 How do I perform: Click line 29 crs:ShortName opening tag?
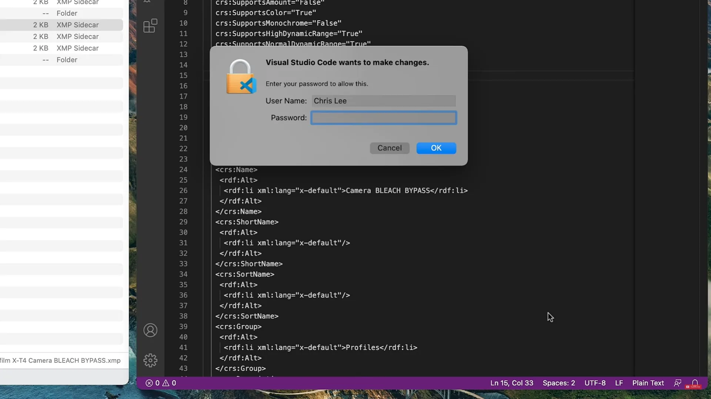[247, 222]
